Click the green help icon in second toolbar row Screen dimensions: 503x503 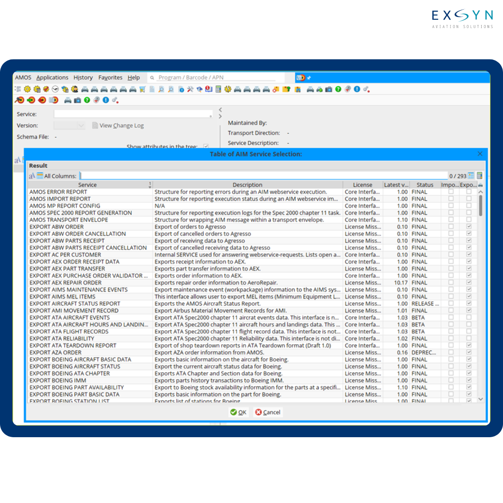(87, 100)
